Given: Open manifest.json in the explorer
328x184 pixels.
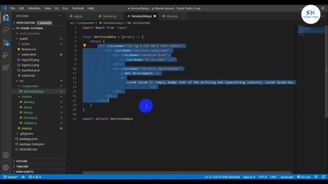Looking at the screenshot, I should (31, 71).
